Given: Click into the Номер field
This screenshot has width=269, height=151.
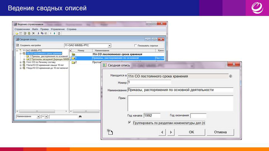Looking at the screenshot, I should [x=149, y=82].
